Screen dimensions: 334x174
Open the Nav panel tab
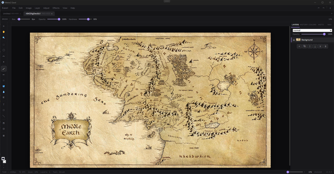click(329, 25)
